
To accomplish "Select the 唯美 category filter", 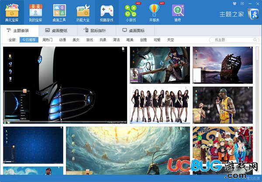I will pos(130,40).
